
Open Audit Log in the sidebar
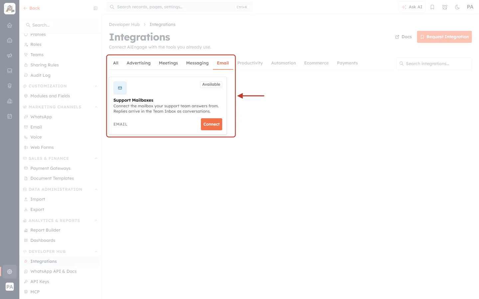click(40, 75)
